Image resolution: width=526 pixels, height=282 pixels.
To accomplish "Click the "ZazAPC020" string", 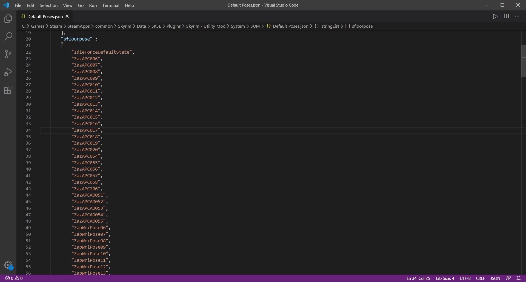I will pyautogui.click(x=86, y=149).
